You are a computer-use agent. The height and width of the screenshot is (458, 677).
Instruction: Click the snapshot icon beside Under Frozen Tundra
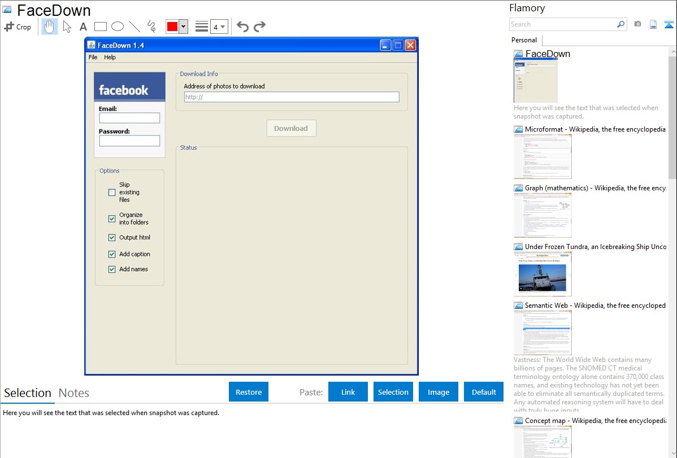coord(518,246)
